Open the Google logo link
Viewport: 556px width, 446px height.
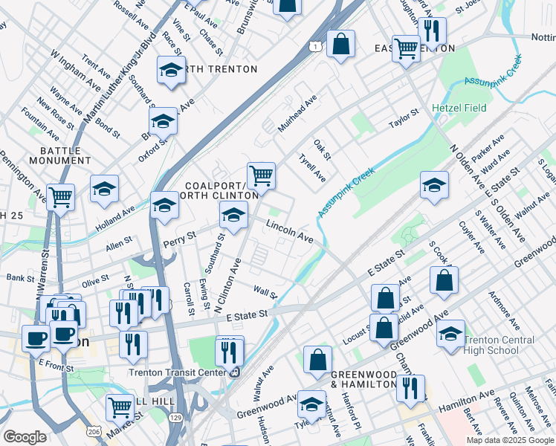click(25, 437)
